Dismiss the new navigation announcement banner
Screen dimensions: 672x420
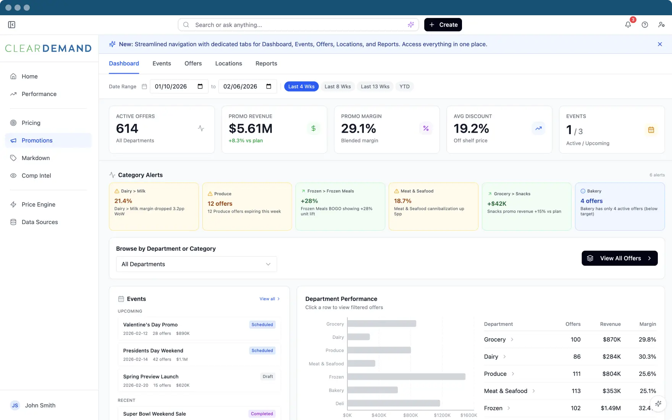pos(660,44)
